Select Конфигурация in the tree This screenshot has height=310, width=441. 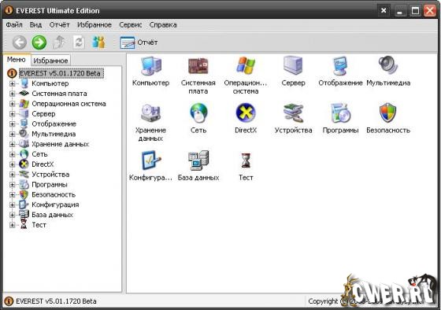(55, 205)
